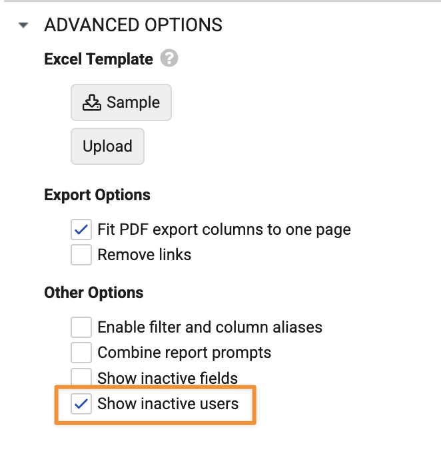Download the Sample Excel template
Image resolution: width=441 pixels, height=451 pixels.
121,102
